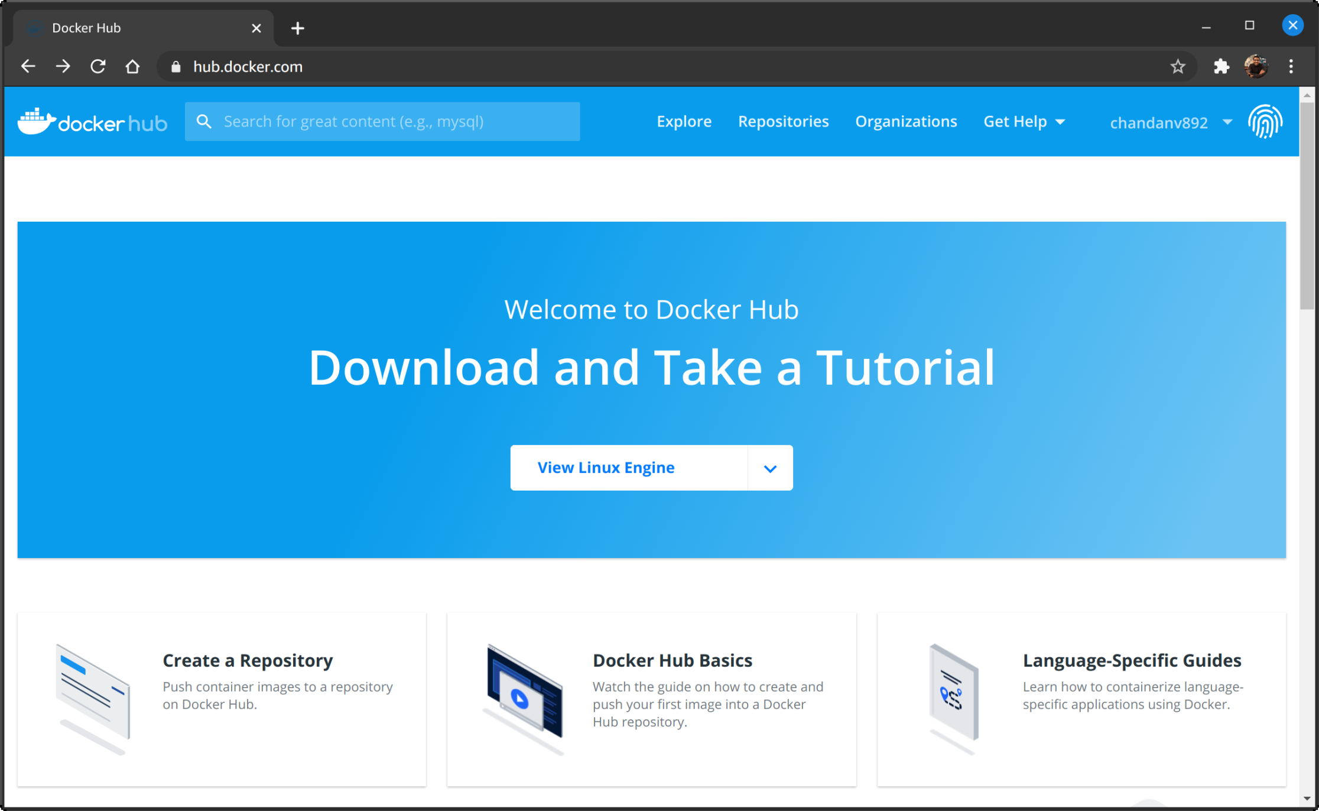Click the search magnifier icon
Screen dimensions: 1319x811
[x=204, y=121]
